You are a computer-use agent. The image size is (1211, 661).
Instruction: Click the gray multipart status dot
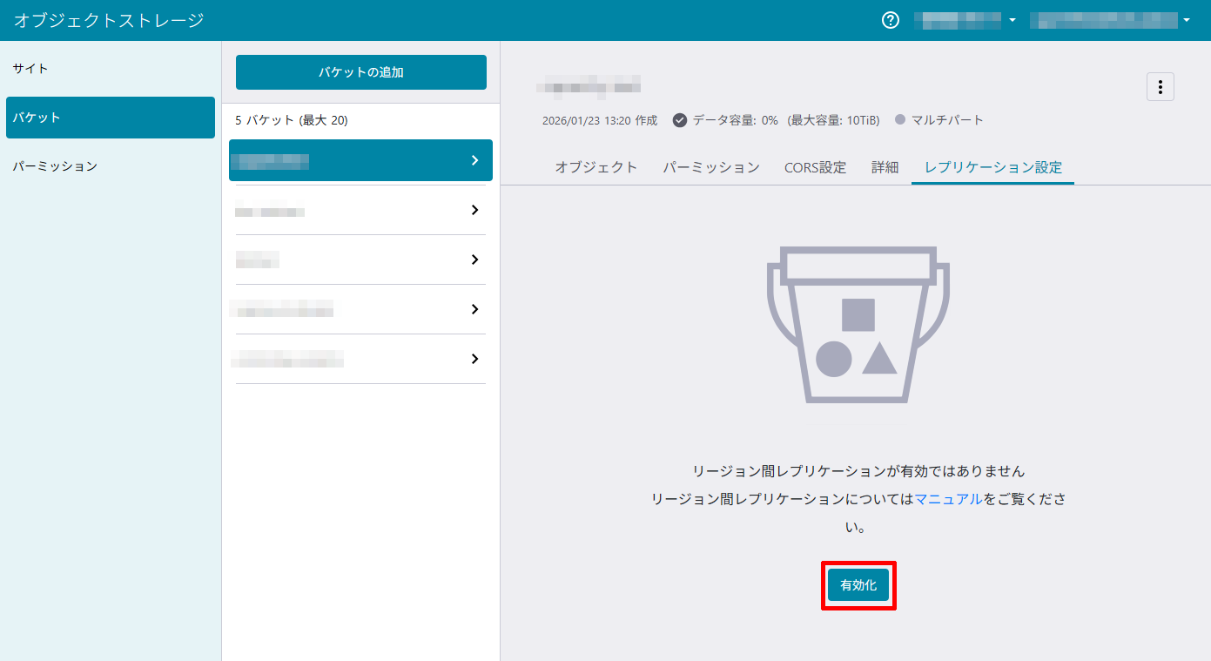point(900,120)
